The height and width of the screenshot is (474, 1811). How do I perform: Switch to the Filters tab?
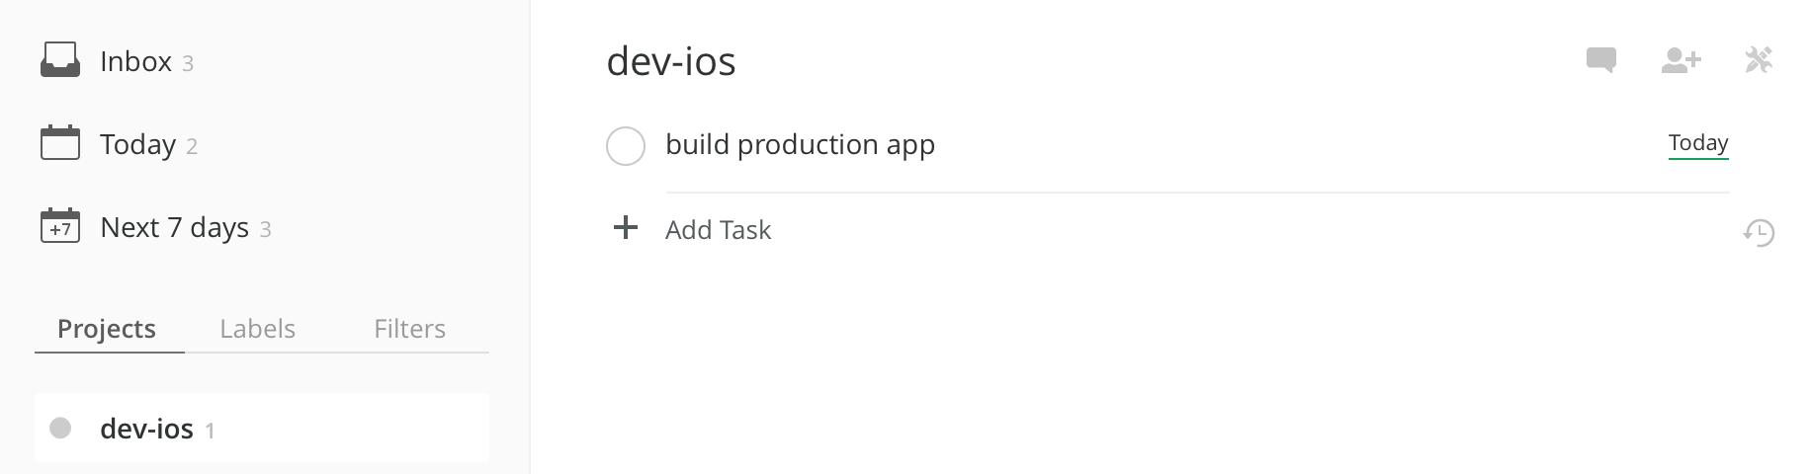pyautogui.click(x=409, y=328)
